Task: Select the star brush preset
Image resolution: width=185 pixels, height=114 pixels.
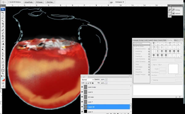Action: (x=154, y=44)
